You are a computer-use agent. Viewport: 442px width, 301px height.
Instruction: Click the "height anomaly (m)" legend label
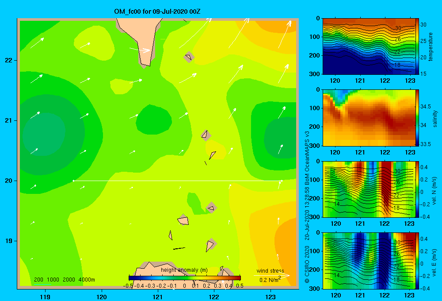click(184, 270)
